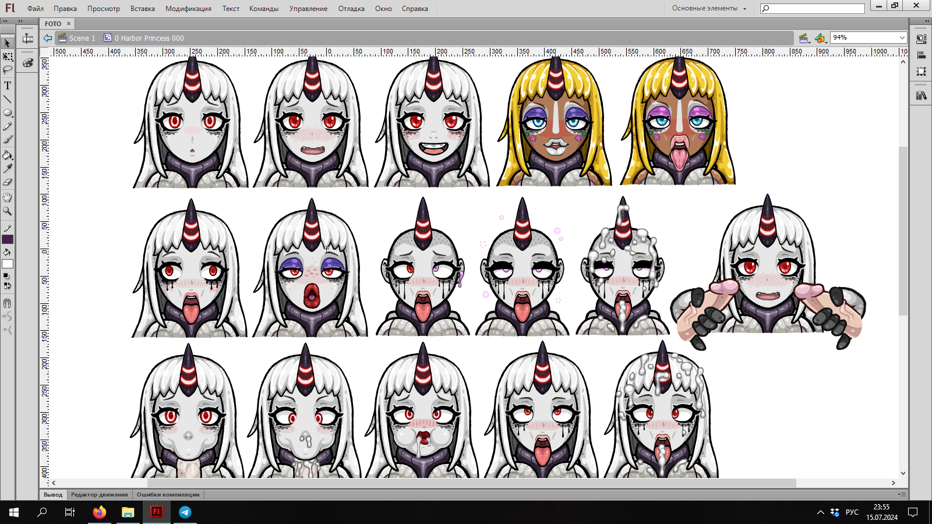Open the Окно menu
This screenshot has height=524, width=932.
(x=383, y=9)
